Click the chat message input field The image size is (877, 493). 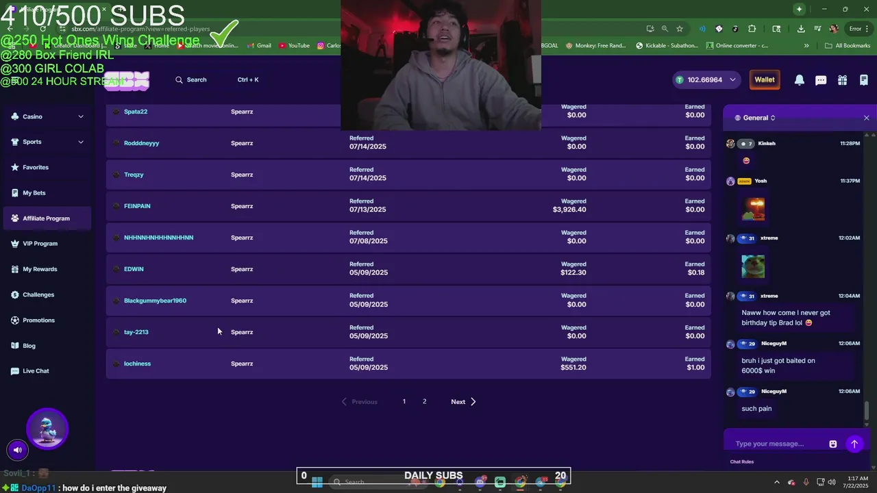pos(778,444)
